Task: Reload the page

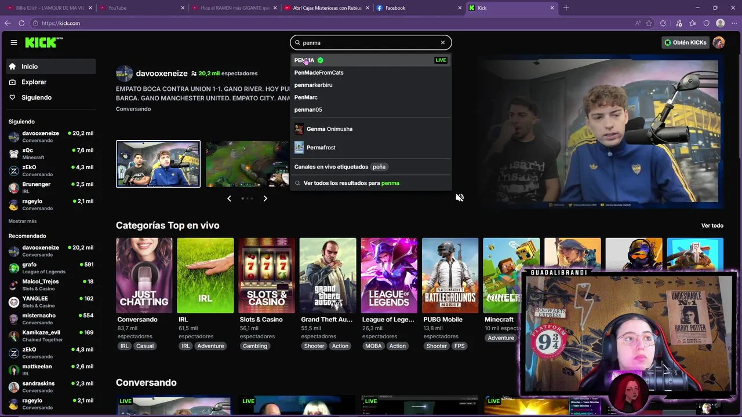Action: point(21,23)
